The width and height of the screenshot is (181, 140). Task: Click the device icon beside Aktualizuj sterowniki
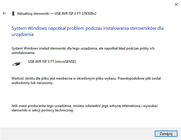(x=13, y=14)
